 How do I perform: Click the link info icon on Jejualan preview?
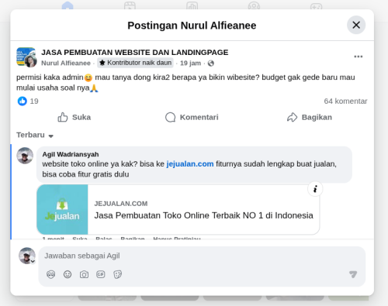click(315, 189)
